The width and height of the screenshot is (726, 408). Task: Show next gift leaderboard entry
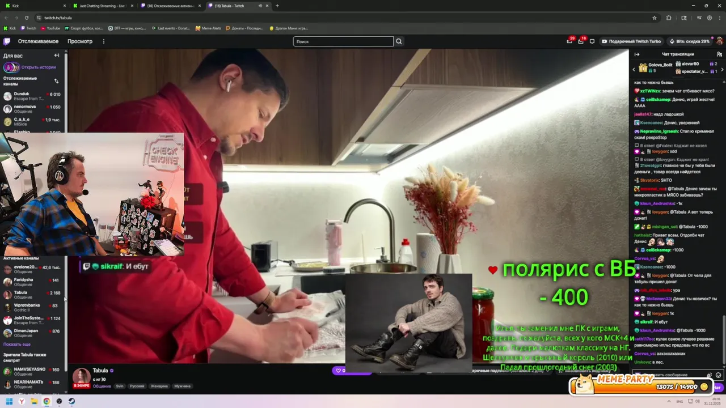coord(722,69)
